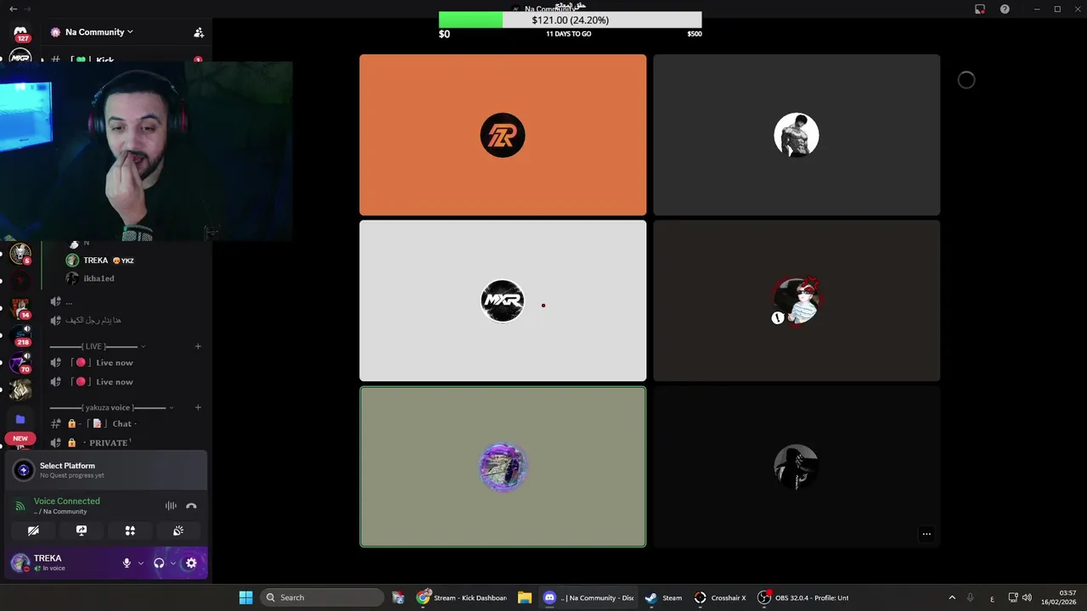Open more options on silhouette tile

click(926, 534)
